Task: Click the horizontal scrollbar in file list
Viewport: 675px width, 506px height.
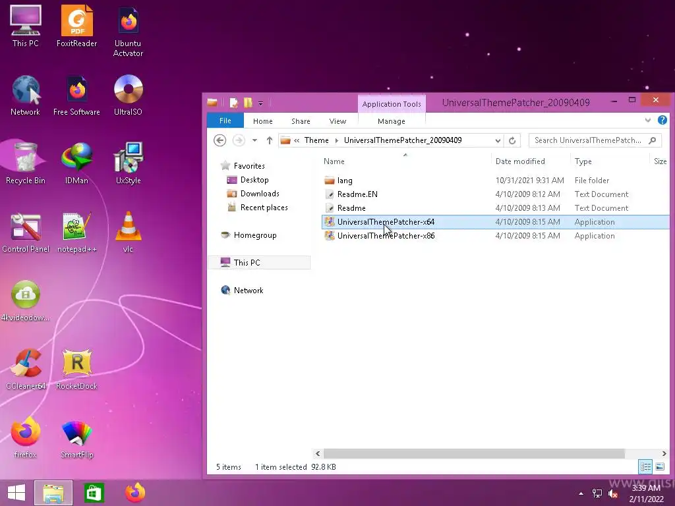Action: 474,453
